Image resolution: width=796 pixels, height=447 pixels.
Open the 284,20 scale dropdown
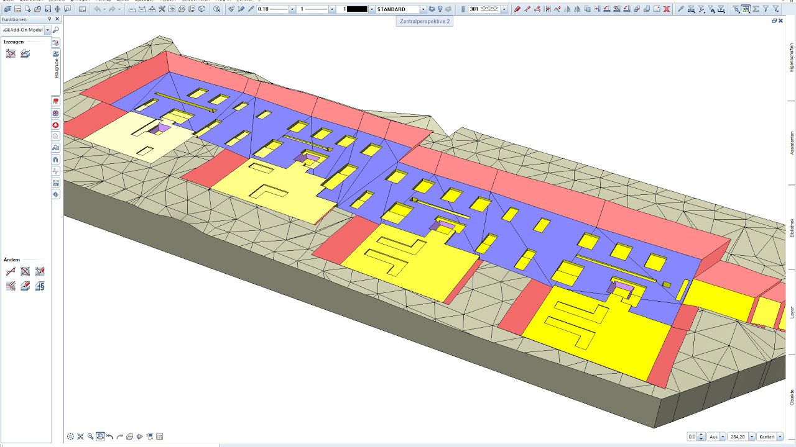coord(752,437)
